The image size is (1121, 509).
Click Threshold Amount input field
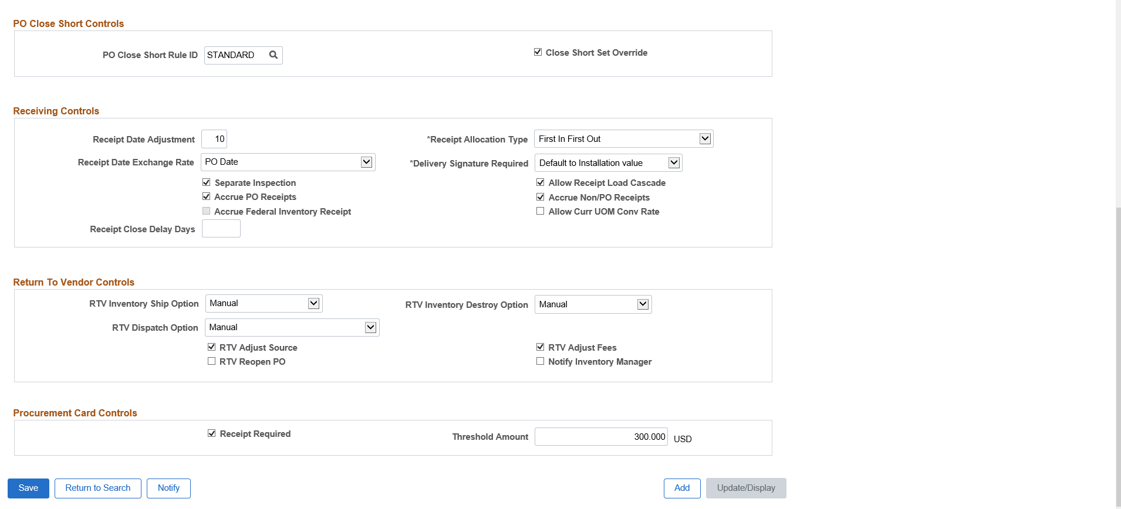tap(601, 436)
